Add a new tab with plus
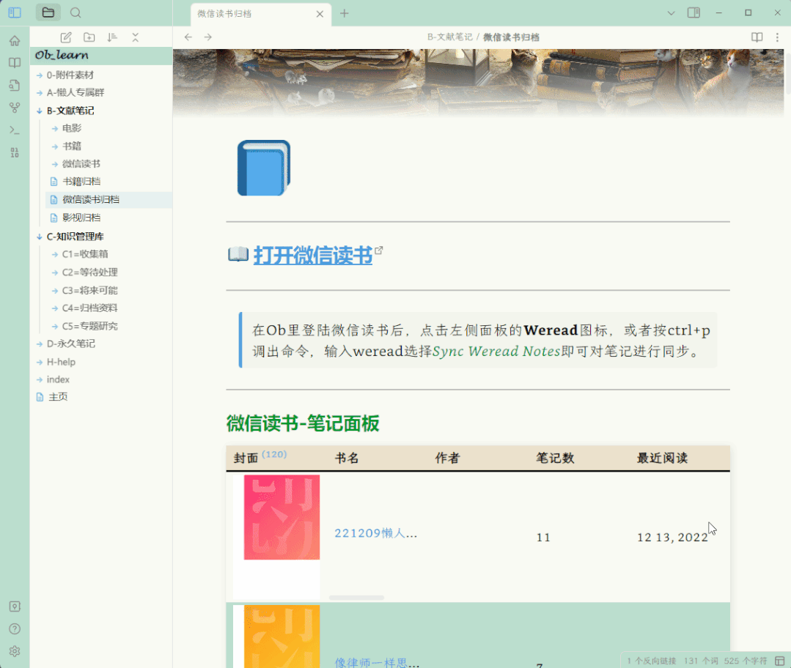 [344, 13]
